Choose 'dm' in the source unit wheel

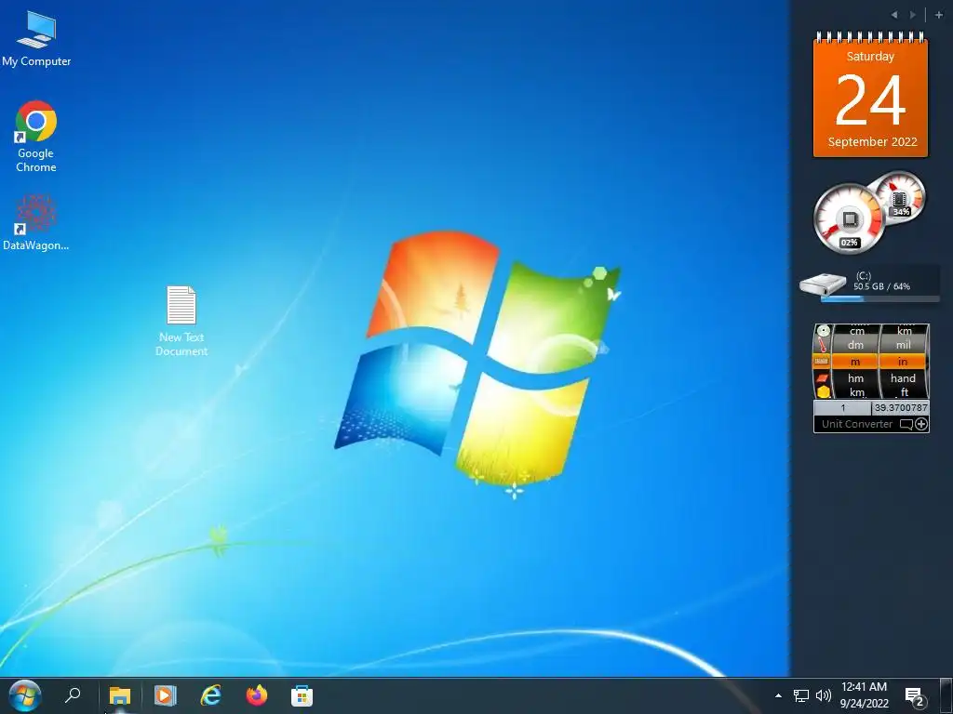click(x=856, y=345)
